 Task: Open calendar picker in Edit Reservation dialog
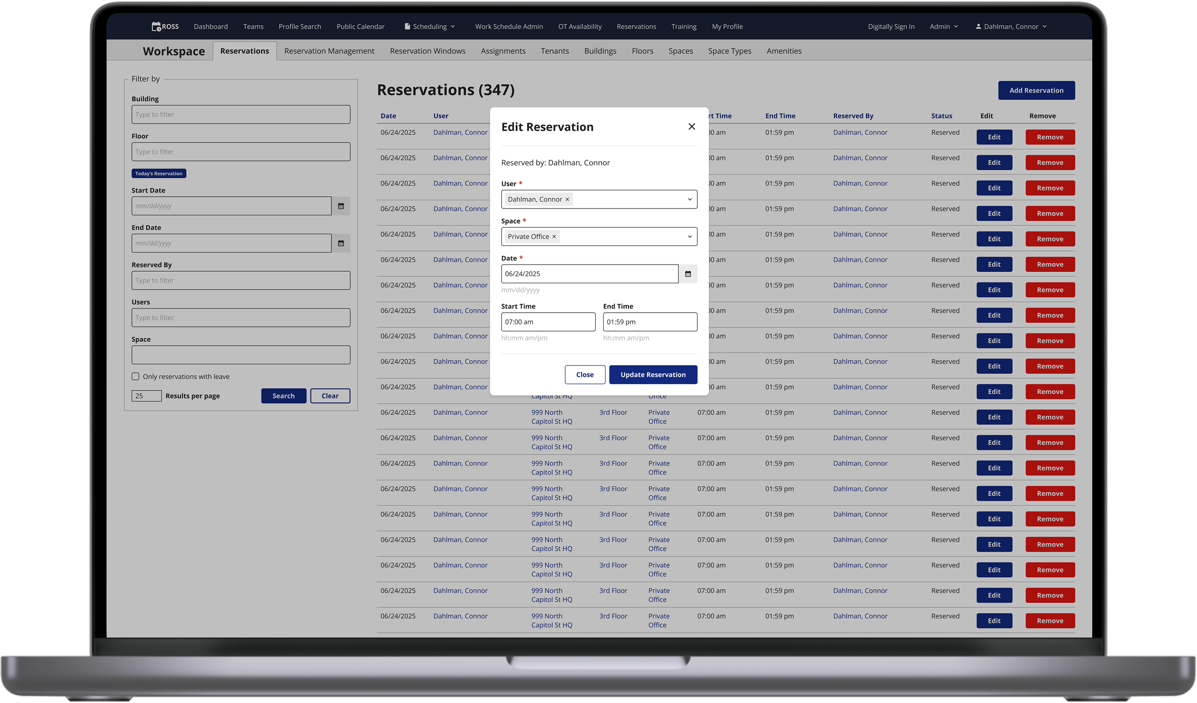687,274
